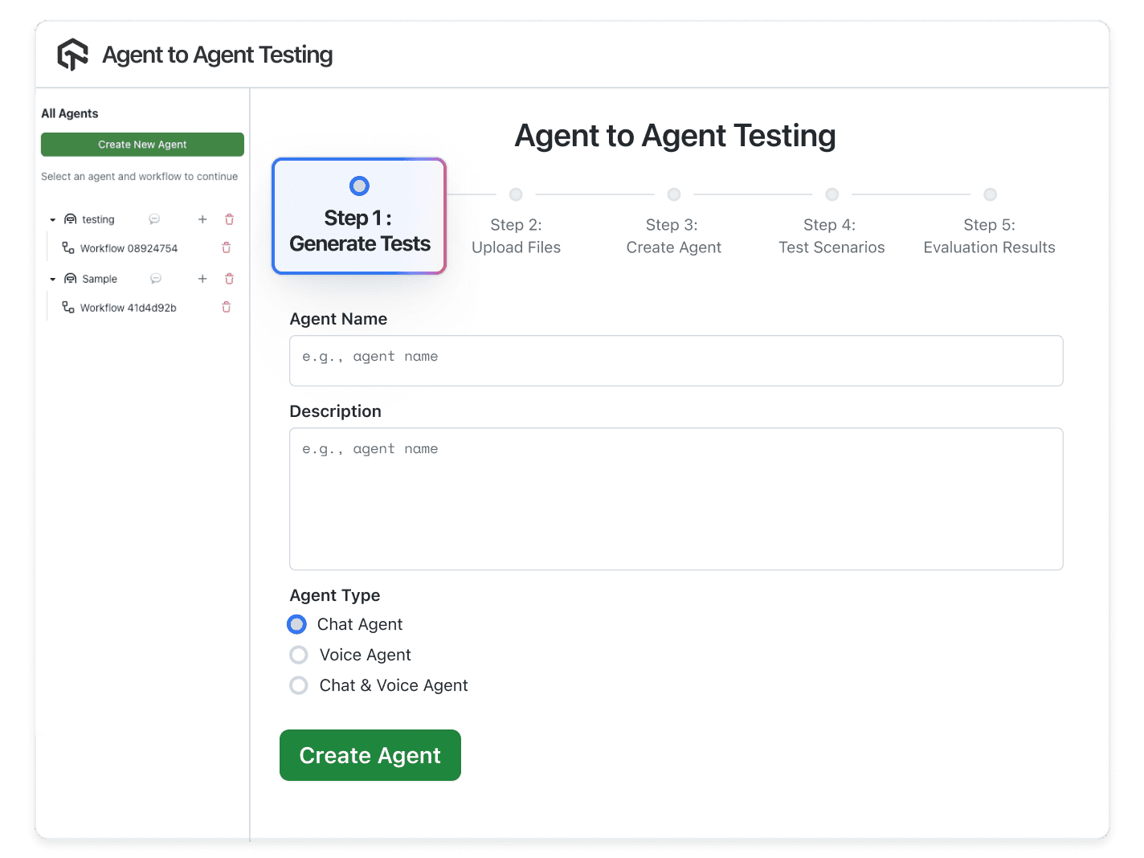Collapse the testing agent tree node

point(53,219)
